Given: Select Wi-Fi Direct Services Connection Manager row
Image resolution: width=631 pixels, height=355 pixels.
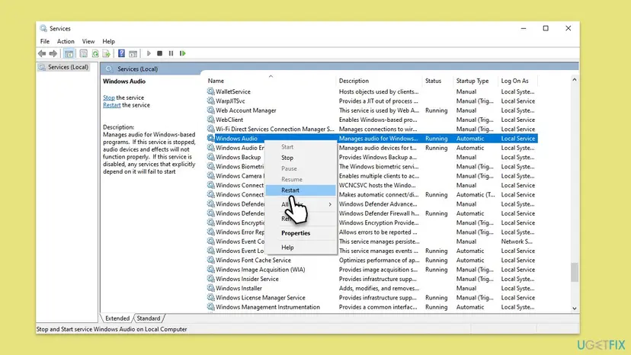Looking at the screenshot, I should pos(372,129).
